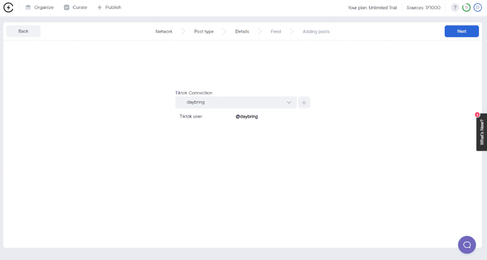Open the green progress counter icon
Image resolution: width=487 pixels, height=260 pixels.
[x=466, y=8]
